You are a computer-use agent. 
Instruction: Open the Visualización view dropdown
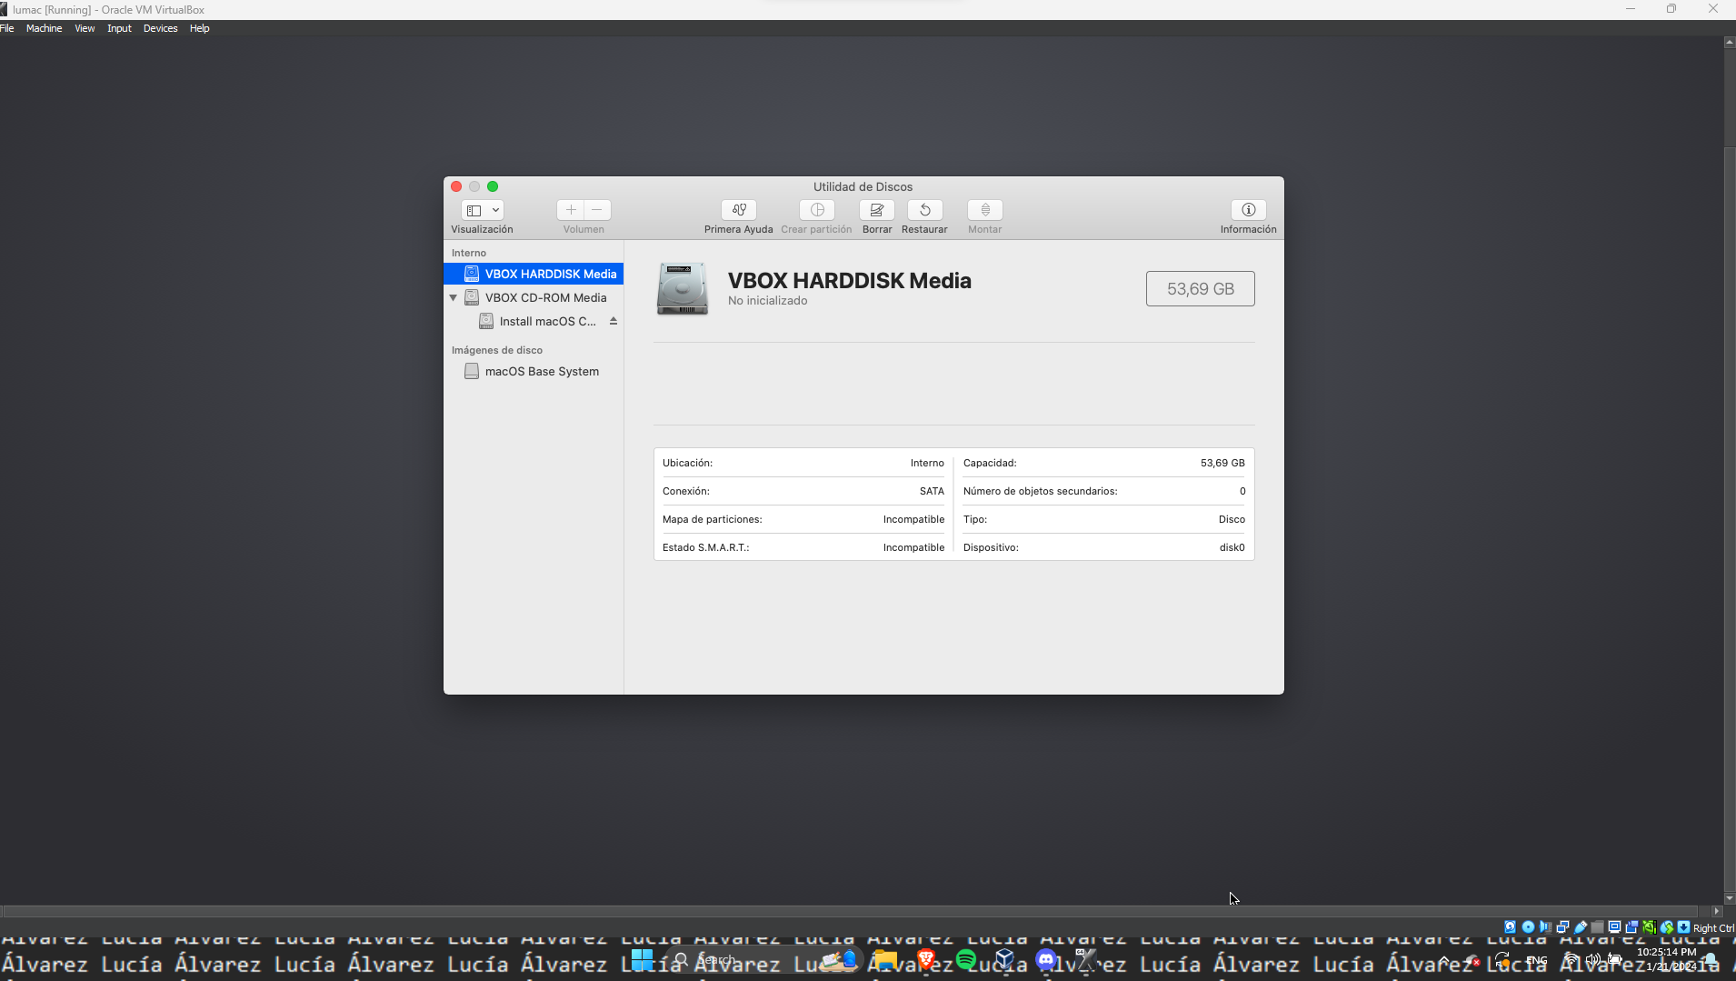482,210
